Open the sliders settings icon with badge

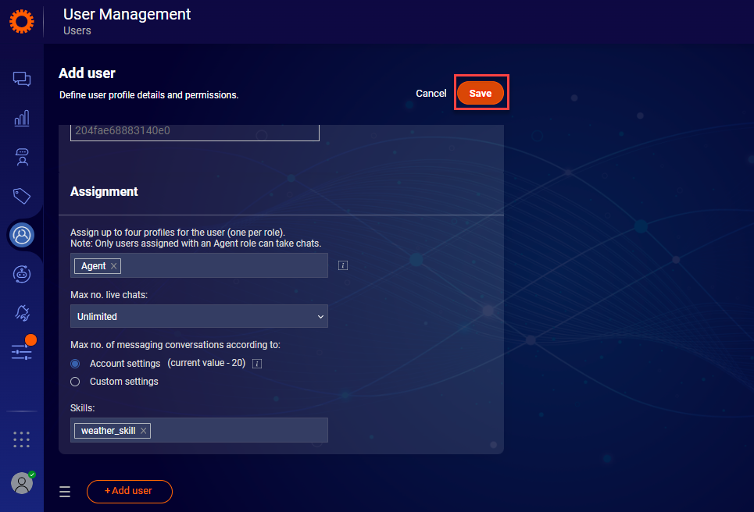[22, 352]
